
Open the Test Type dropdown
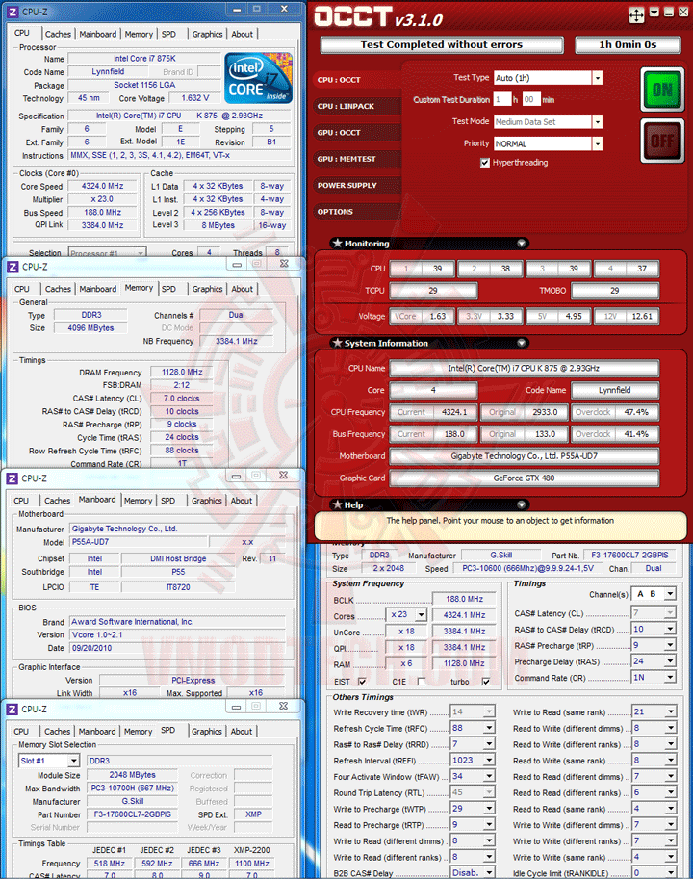(x=597, y=78)
